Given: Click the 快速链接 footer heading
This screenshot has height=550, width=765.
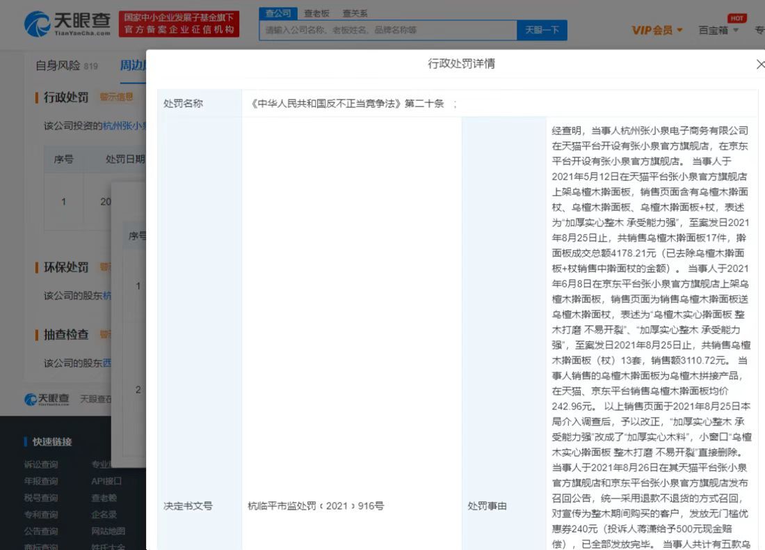Looking at the screenshot, I should 51,441.
